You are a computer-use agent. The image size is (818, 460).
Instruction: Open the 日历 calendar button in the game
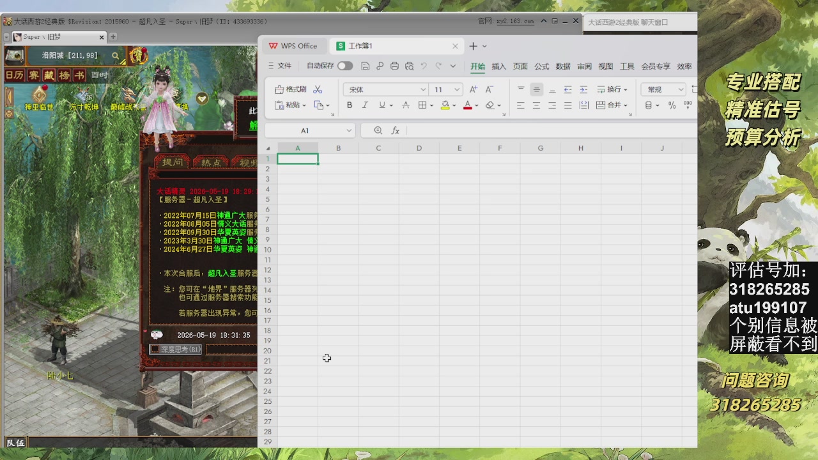pos(14,75)
